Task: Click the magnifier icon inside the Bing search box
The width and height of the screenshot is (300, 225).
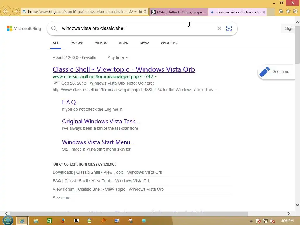Action: point(54,28)
